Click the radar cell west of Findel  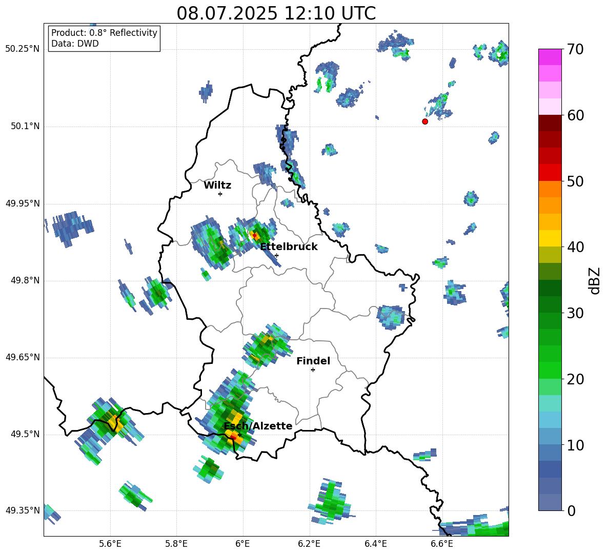(x=267, y=345)
